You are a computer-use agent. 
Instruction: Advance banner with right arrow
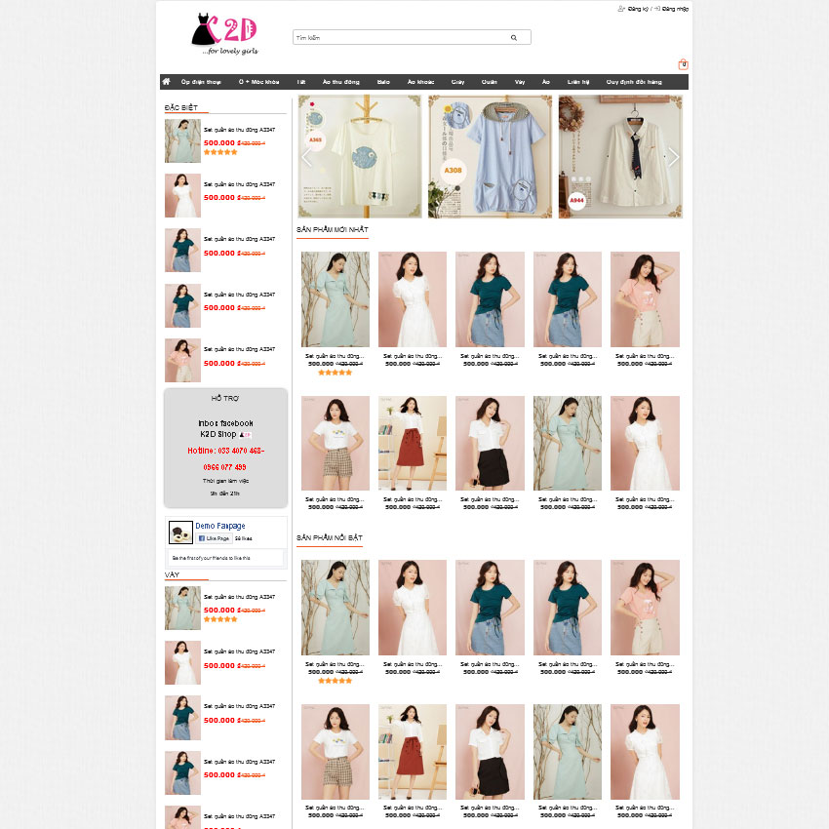[673, 157]
